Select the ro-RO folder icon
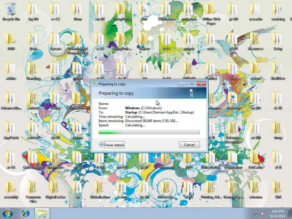Viewport: 292px width, 219px height. click(256, 100)
